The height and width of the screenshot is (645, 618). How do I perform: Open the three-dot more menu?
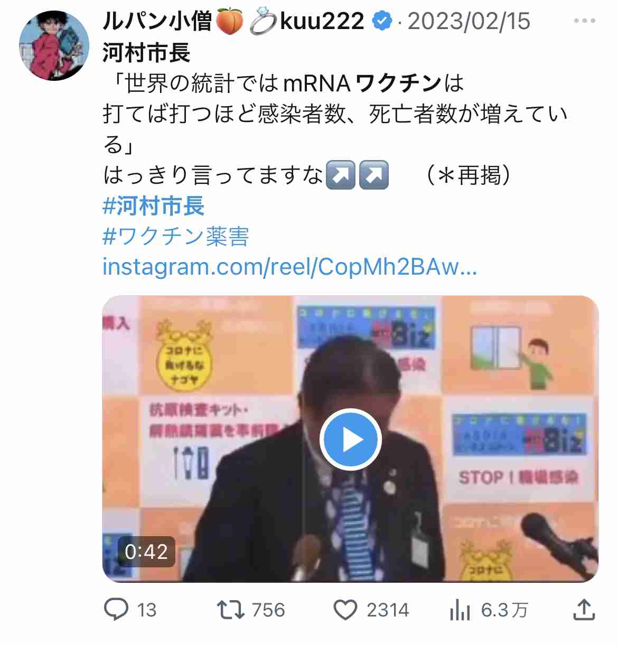pos(585,21)
